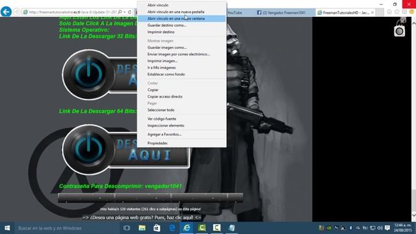416x234 pixels.
Task: Click the 'Link De La Descargar 64 Bits:' text
Action: point(98,111)
